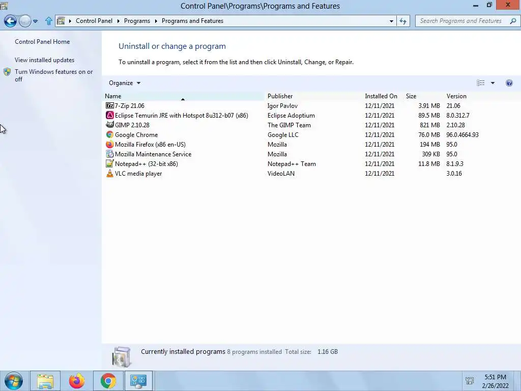The width and height of the screenshot is (521, 391).
Task: Click the version 96.0.4664.93 cell
Action: pos(462,134)
